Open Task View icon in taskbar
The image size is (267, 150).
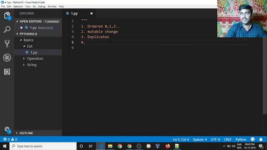(x=91, y=146)
